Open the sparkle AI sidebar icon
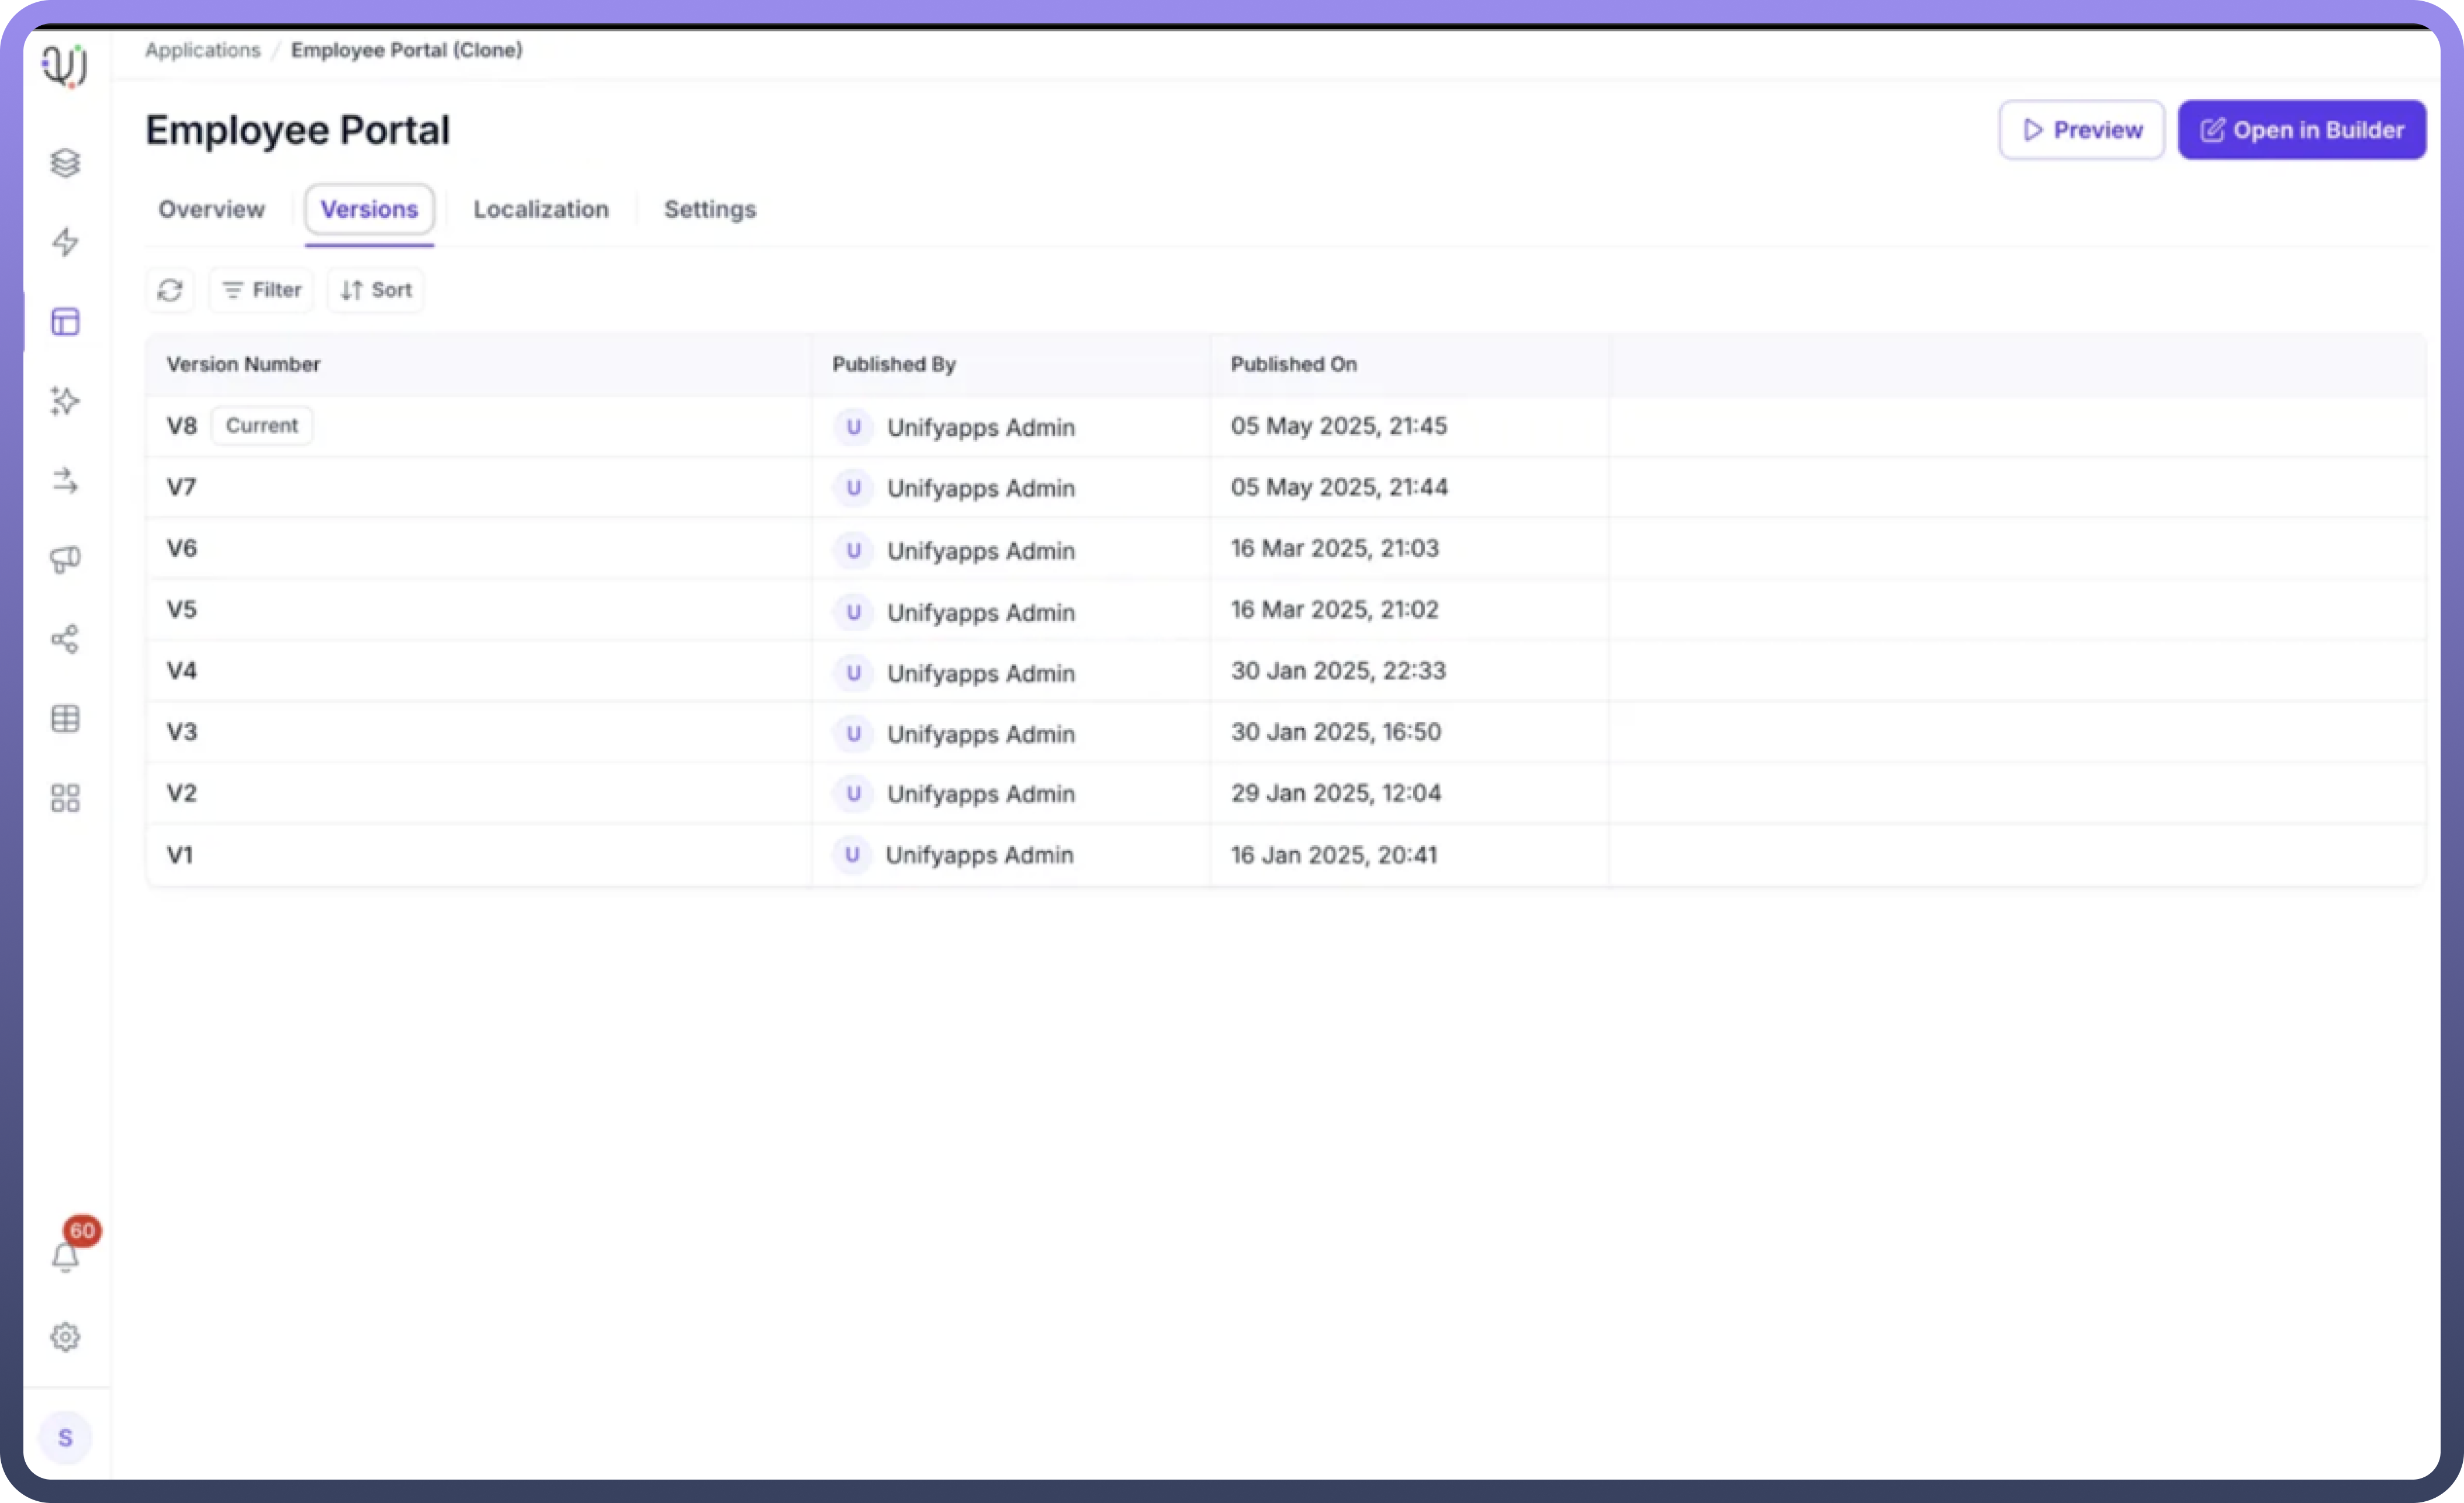 pos(65,401)
